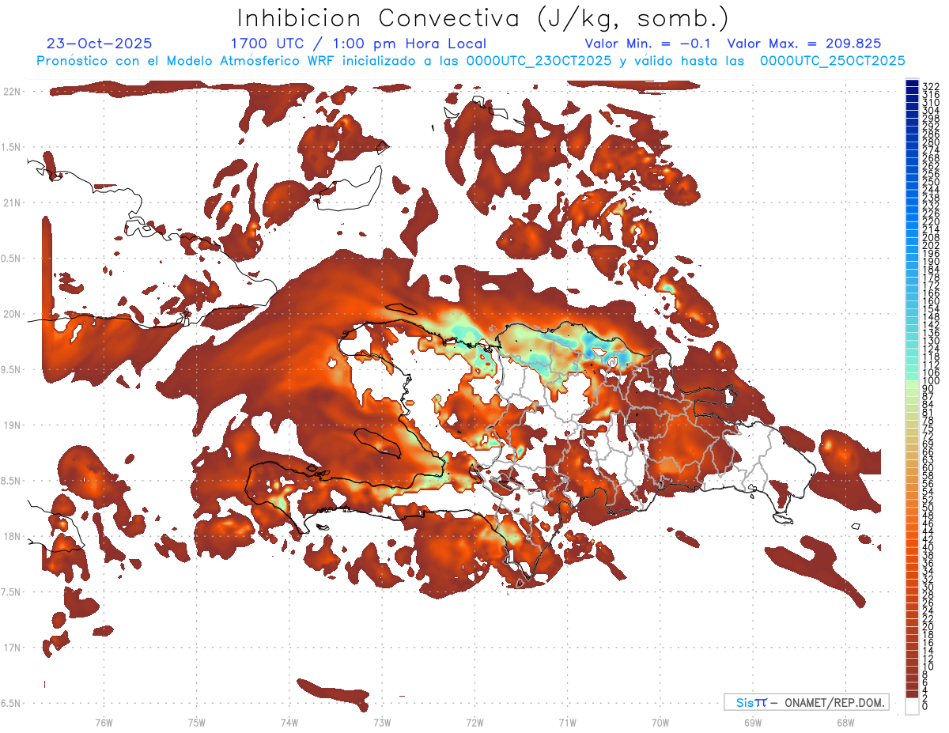Viewport: 949px width, 733px height.
Task: Click the '18N' latitude label
Action: pyautogui.click(x=11, y=537)
